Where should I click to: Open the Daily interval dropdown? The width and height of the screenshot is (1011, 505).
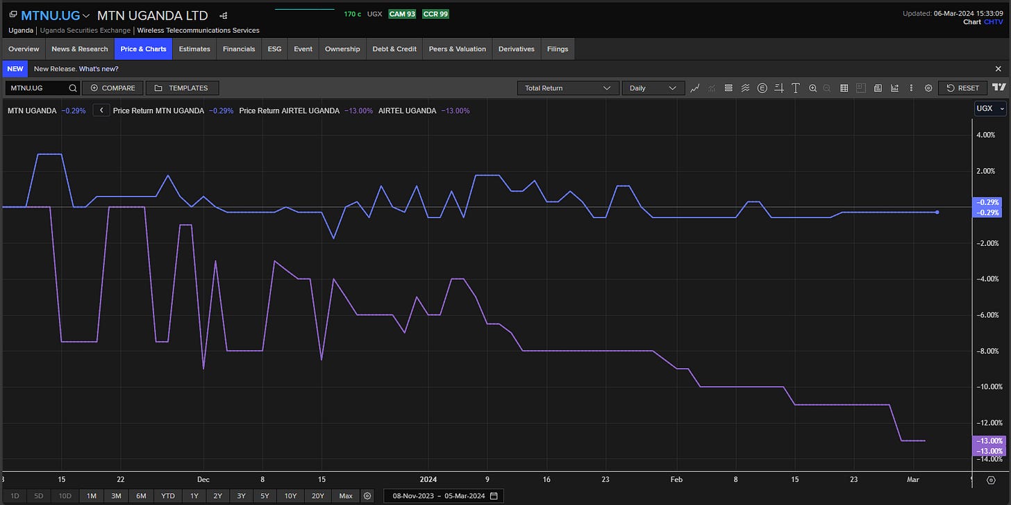pos(653,88)
